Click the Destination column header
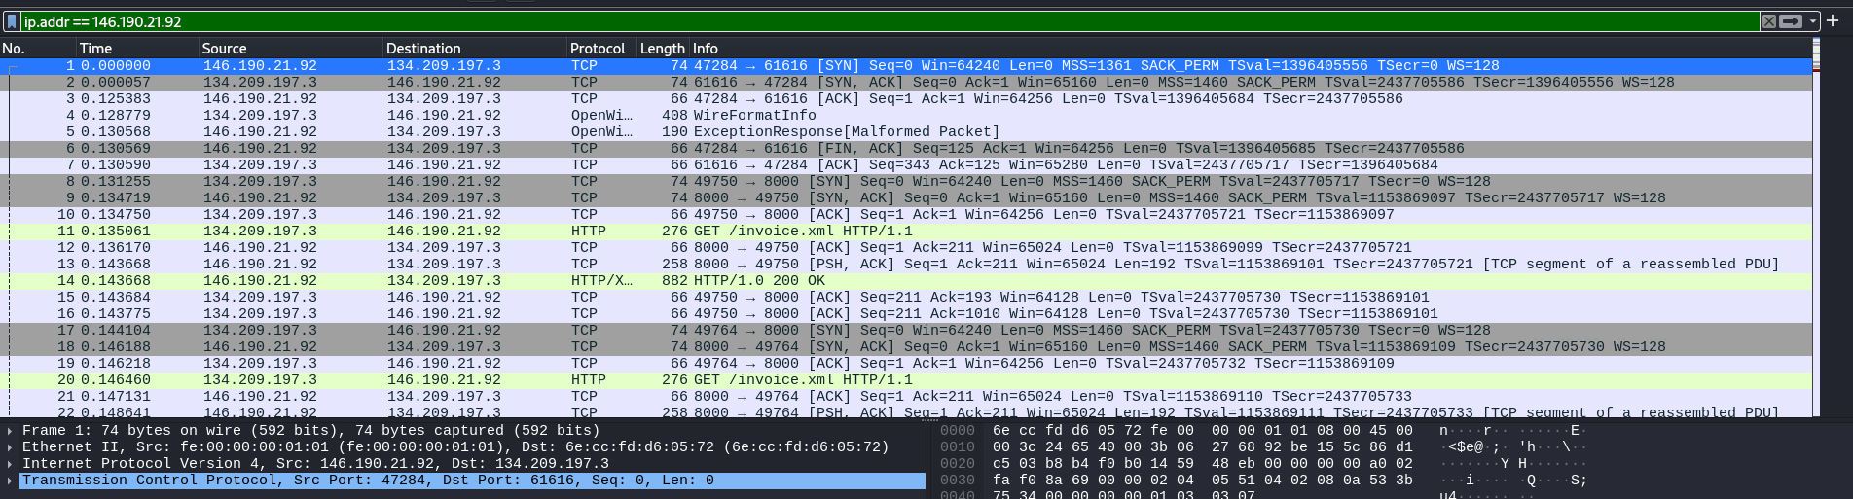This screenshot has height=499, width=1853. pos(423,48)
